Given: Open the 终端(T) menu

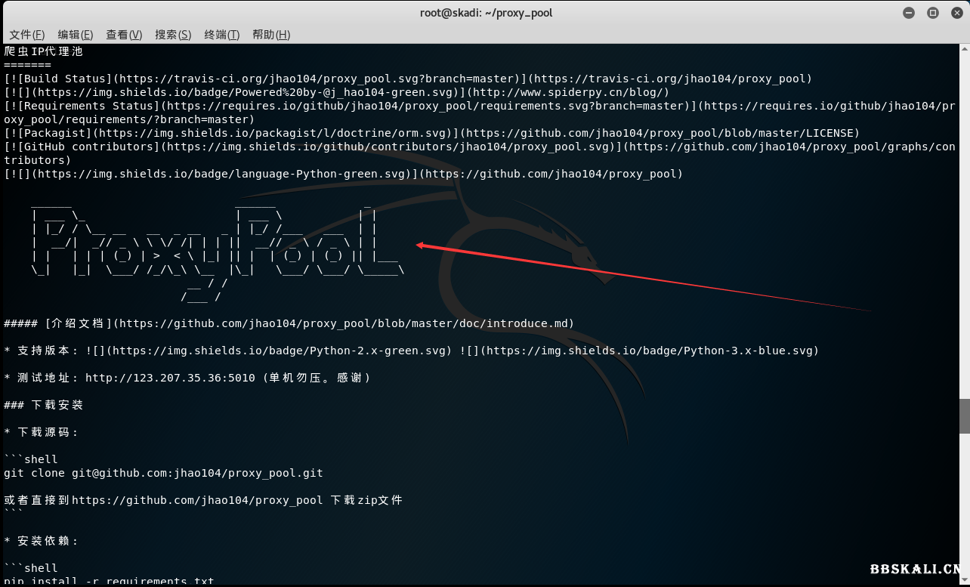Looking at the screenshot, I should click(x=221, y=35).
